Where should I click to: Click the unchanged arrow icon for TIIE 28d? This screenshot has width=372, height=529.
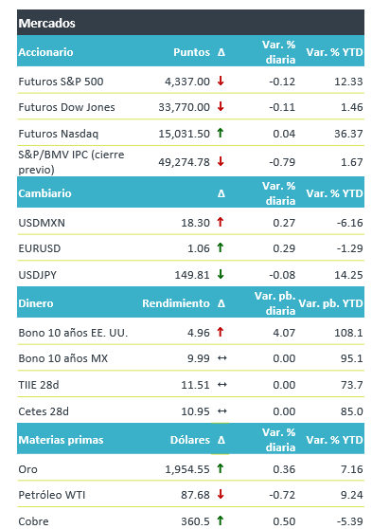point(222,384)
